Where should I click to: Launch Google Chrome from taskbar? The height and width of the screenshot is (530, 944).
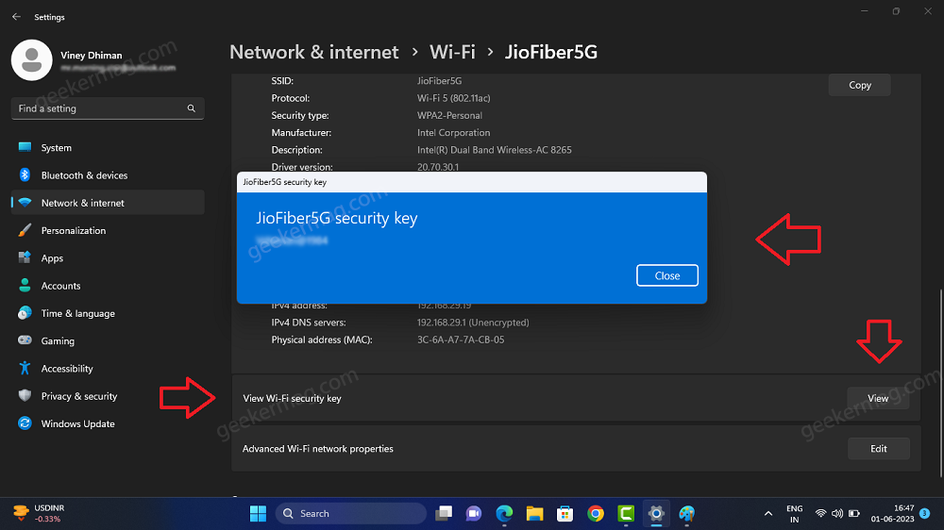[596, 513]
